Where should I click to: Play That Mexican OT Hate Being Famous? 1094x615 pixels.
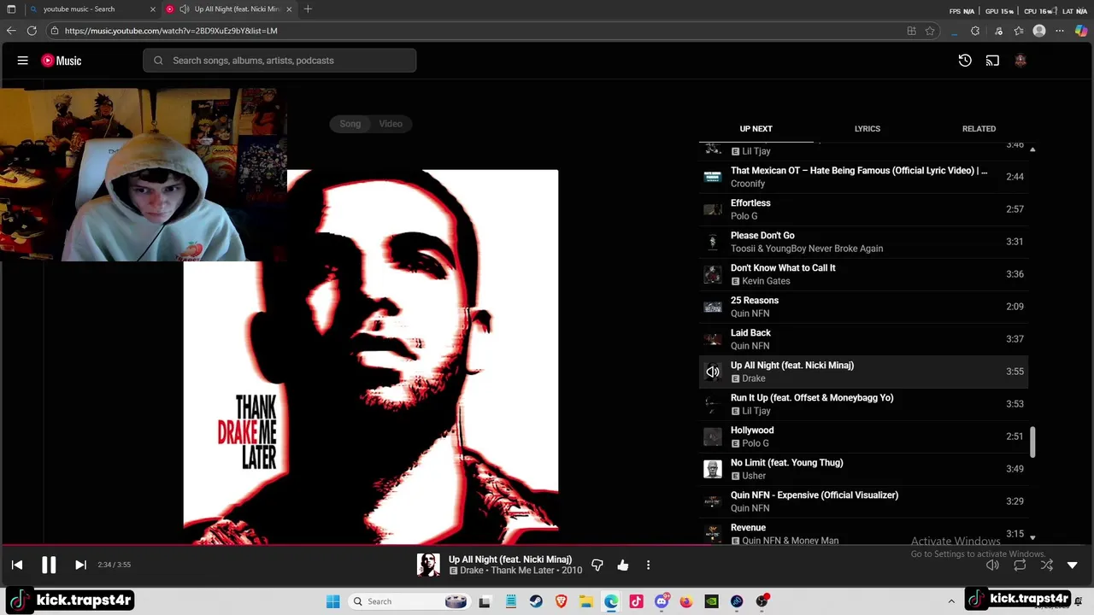863,177
